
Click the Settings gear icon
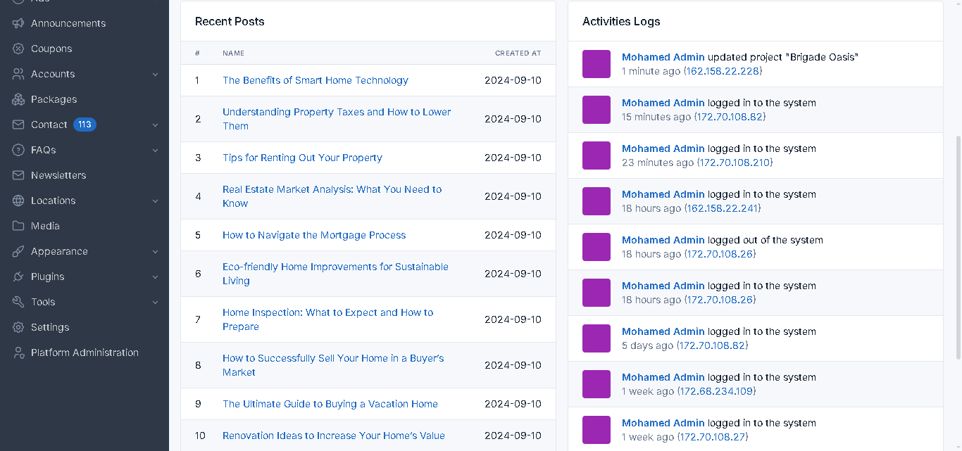tap(18, 327)
